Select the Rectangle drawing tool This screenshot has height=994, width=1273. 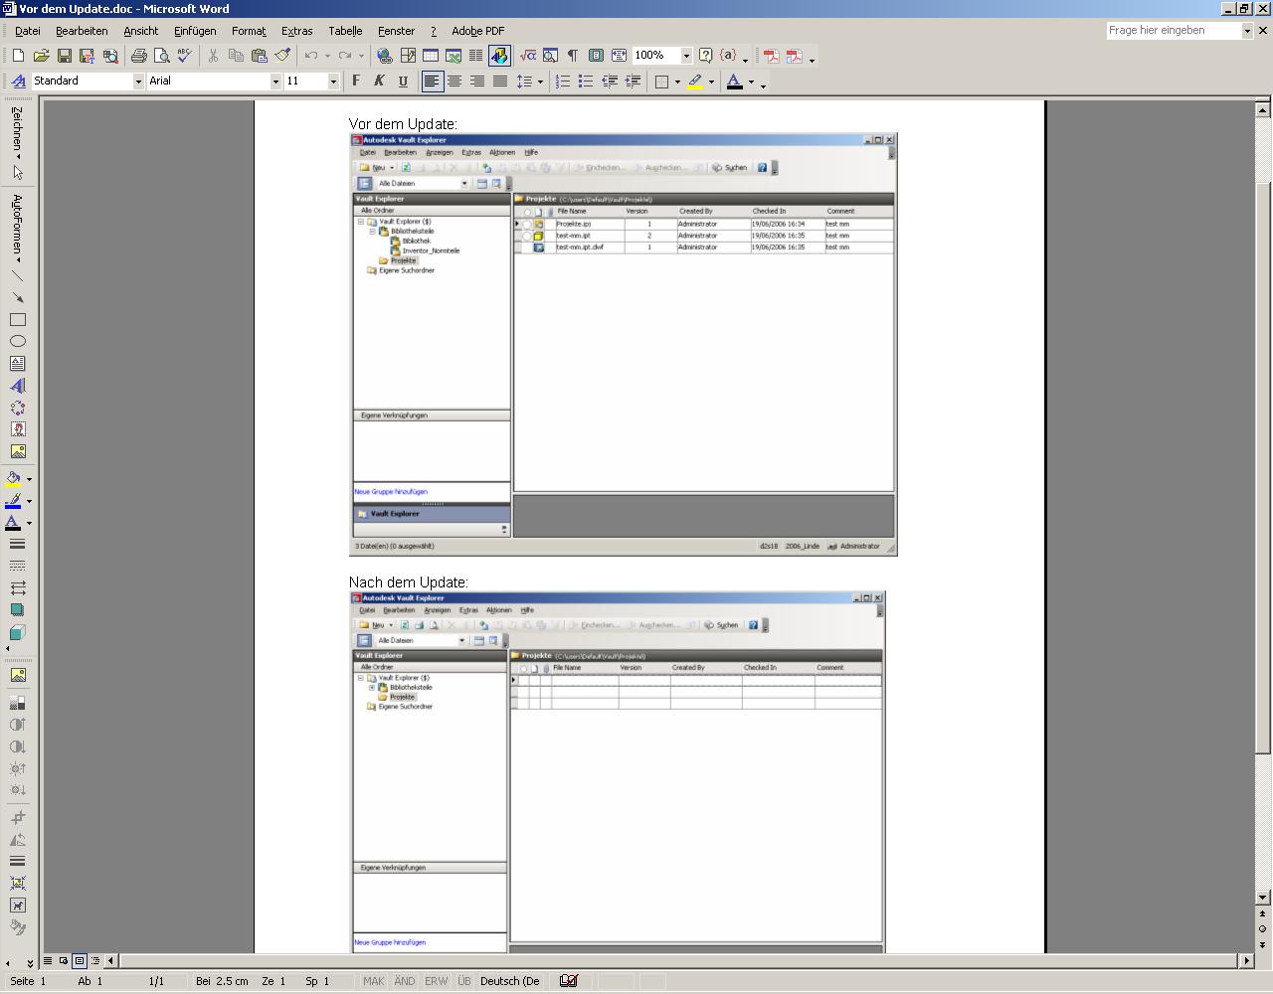(17, 320)
